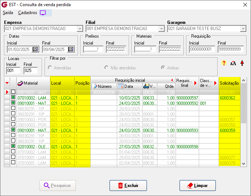The height and width of the screenshot is (196, 251).
Task: Click Prefixos Final input field
Action: point(116,49)
